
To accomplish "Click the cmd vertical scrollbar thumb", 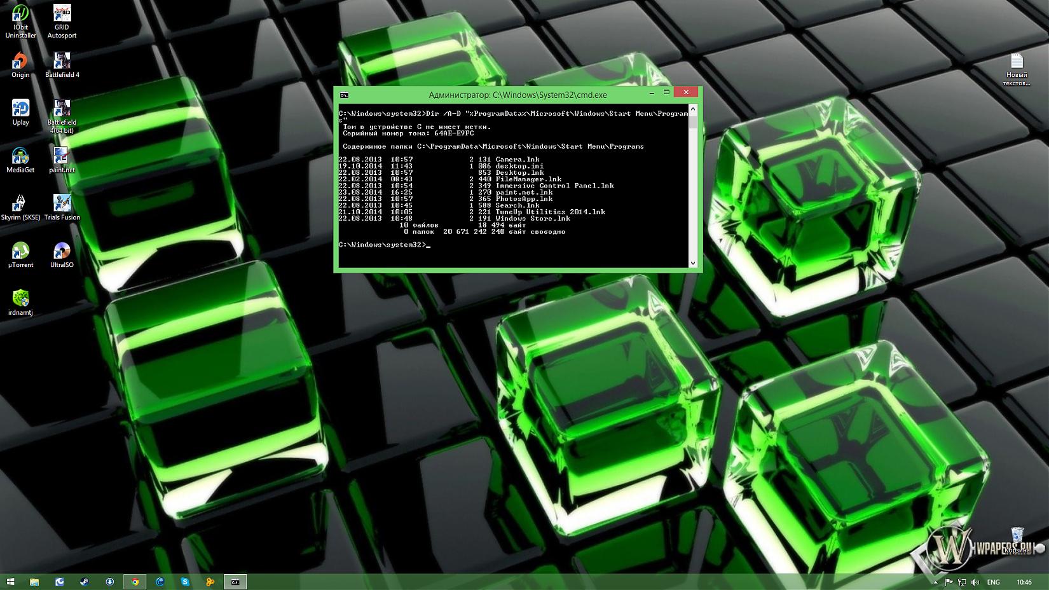I will (x=693, y=122).
